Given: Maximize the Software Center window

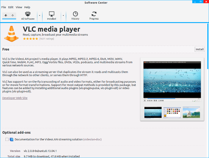Looking at the screenshot, I should pos(200,2).
